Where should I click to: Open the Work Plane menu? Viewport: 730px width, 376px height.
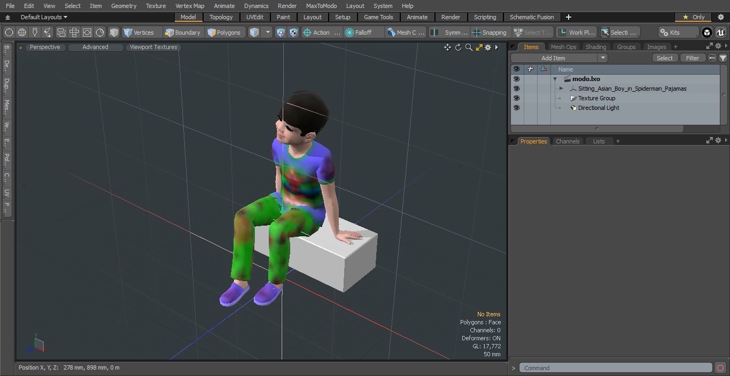pos(576,33)
